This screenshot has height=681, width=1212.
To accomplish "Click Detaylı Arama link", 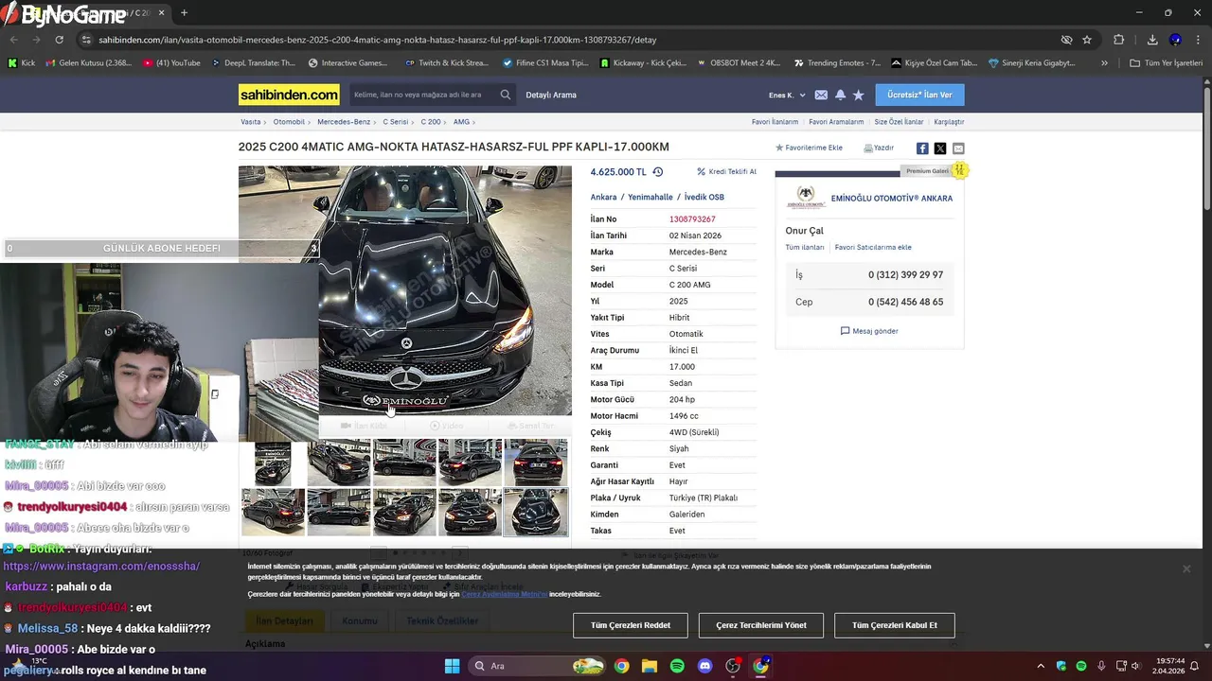I will click(551, 95).
